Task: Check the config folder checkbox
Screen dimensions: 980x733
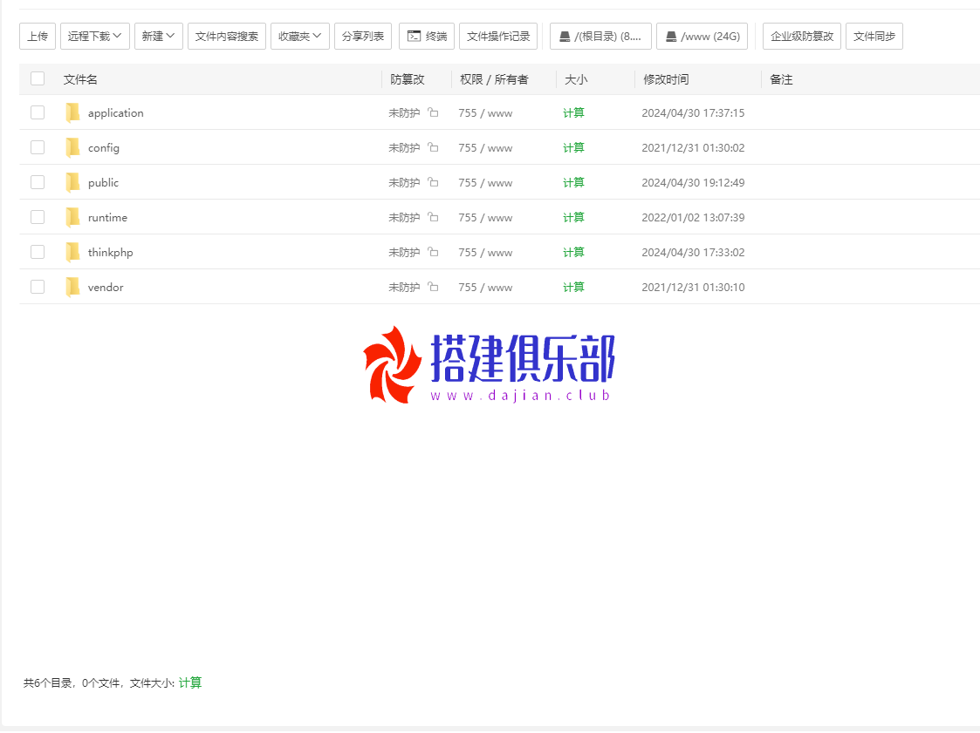Action: coord(38,147)
